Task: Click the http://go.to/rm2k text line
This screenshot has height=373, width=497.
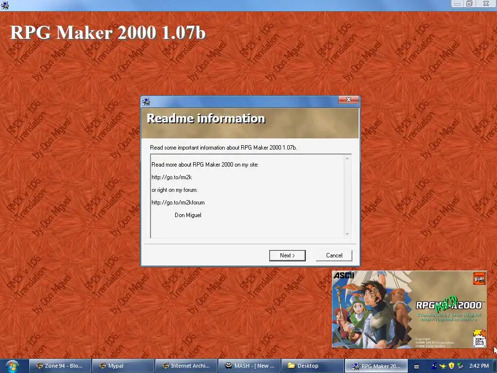Action: point(171,177)
